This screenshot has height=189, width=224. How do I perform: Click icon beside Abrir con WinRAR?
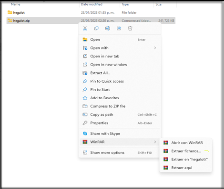tap(166, 142)
